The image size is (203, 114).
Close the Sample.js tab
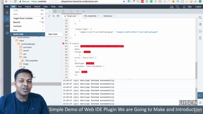point(114,16)
